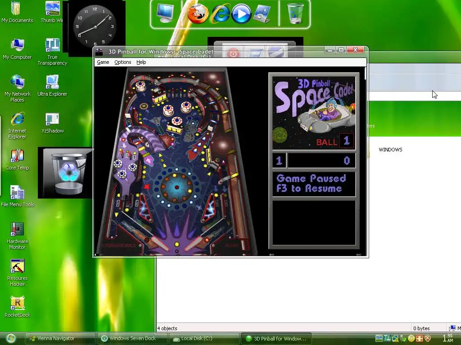This screenshot has height=345, width=461.
Task: Click the score display showing 0
Action: (x=321, y=160)
